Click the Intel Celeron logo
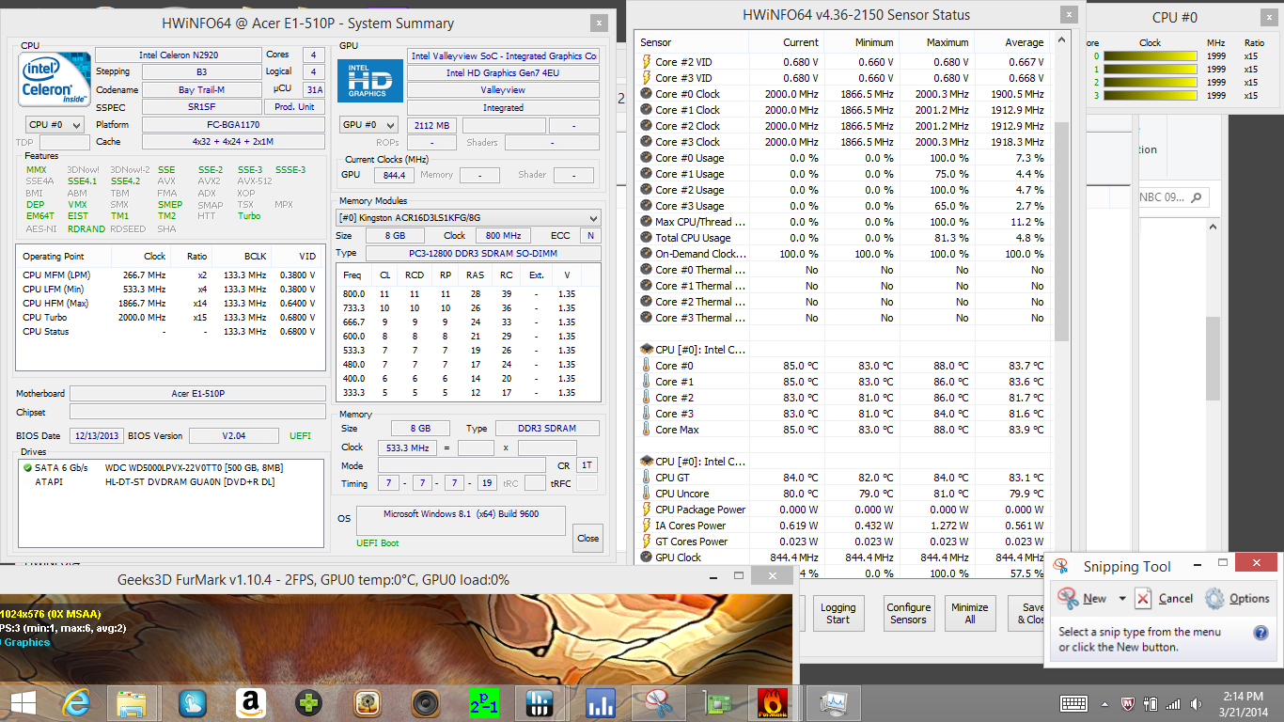The image size is (1284, 722). click(x=55, y=78)
